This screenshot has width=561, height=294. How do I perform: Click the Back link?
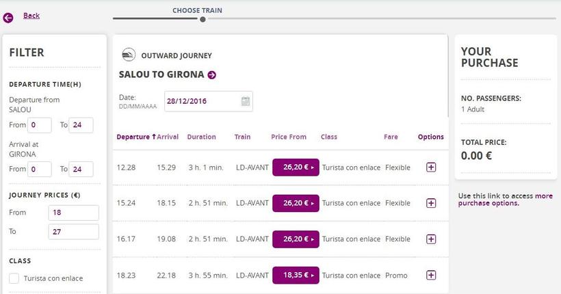31,15
